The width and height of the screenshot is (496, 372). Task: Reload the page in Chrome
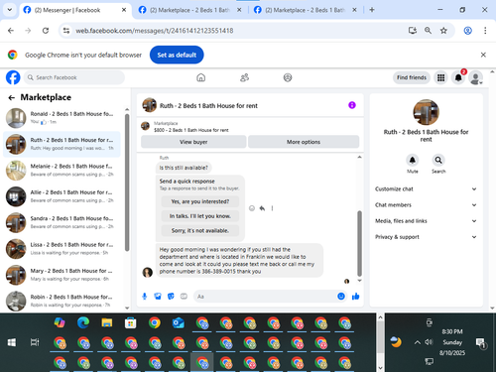click(46, 31)
